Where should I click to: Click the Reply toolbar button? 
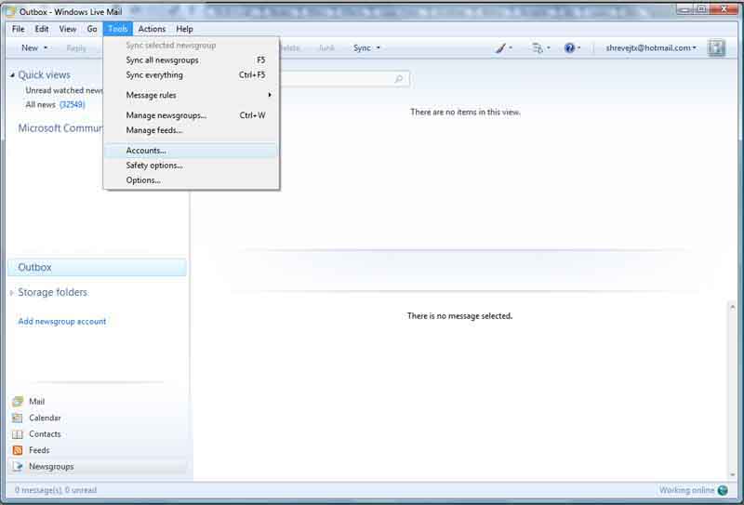[x=76, y=48]
